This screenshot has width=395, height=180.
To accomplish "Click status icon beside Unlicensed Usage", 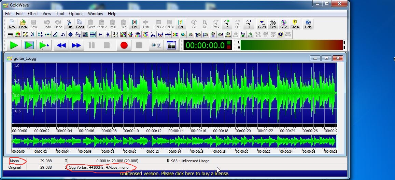I will [168, 161].
